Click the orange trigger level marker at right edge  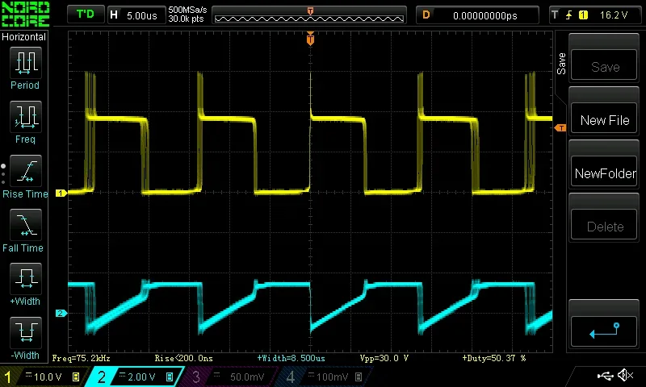click(560, 128)
